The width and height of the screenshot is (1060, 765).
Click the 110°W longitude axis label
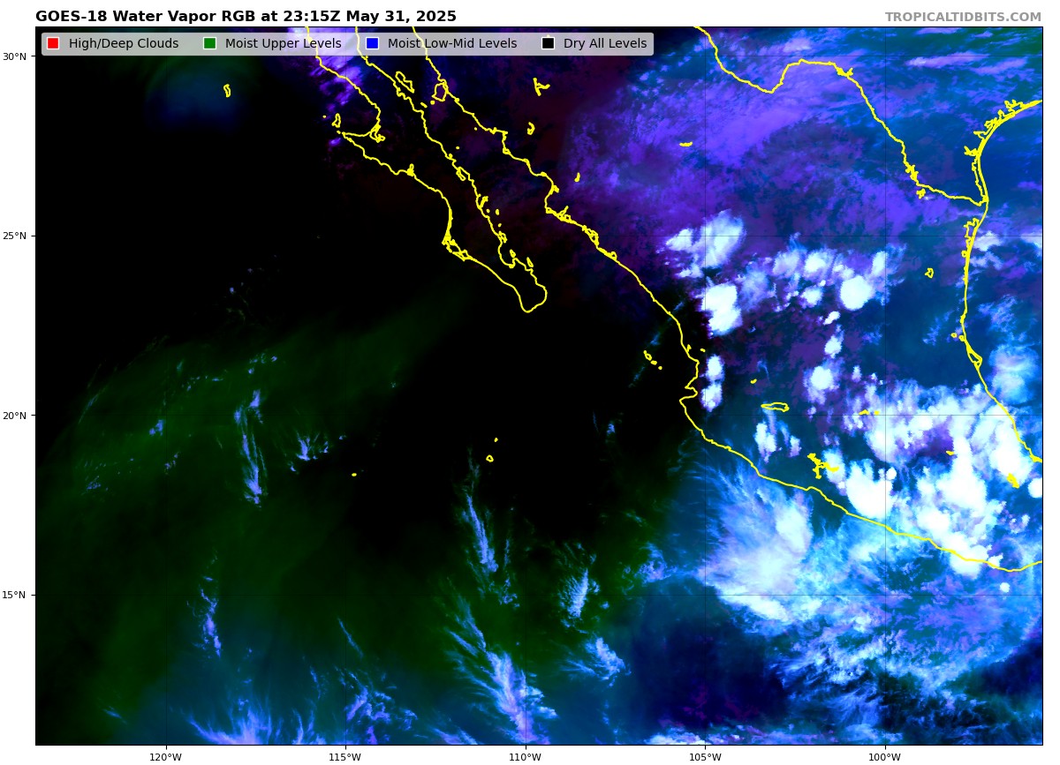click(x=525, y=757)
